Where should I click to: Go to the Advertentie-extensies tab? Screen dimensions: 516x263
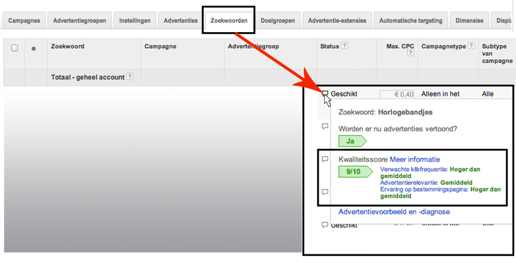coord(337,21)
